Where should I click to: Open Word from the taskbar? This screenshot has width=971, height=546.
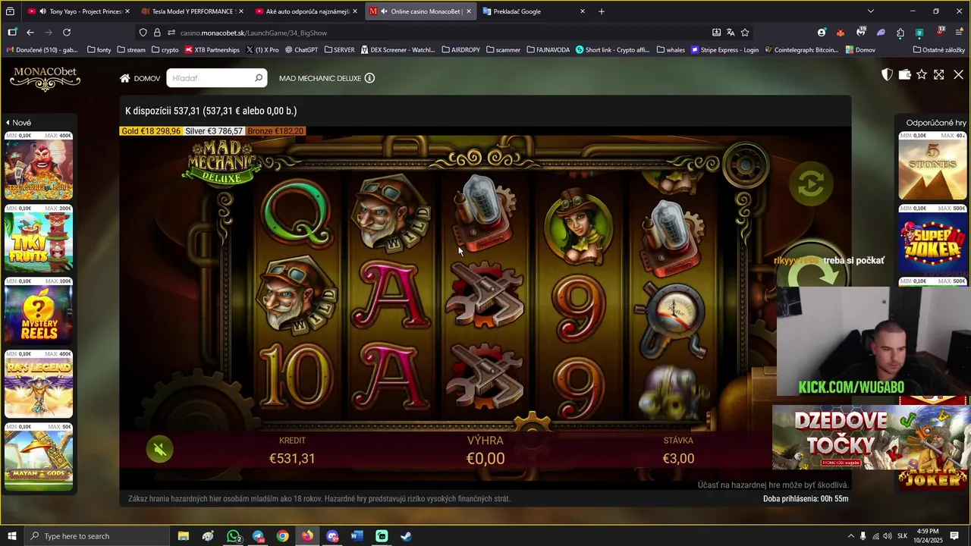357,536
